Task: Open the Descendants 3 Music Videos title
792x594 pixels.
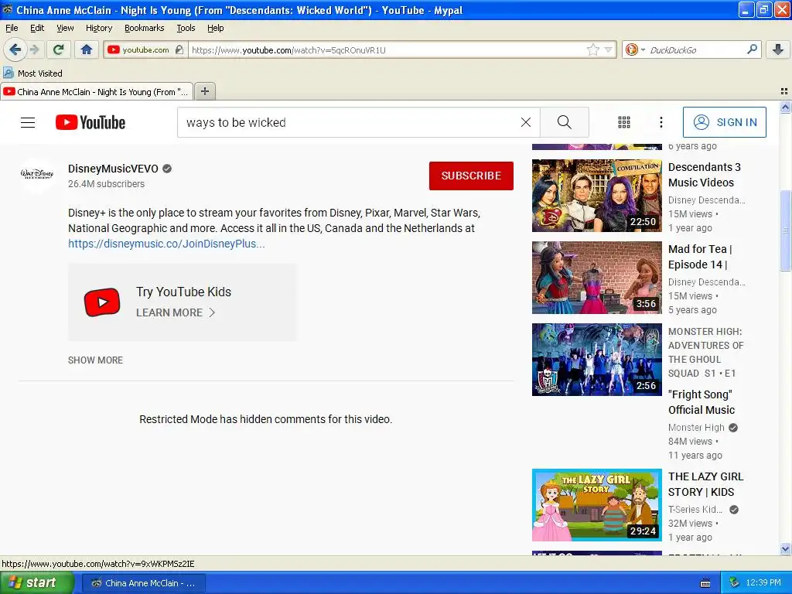Action: (x=704, y=175)
